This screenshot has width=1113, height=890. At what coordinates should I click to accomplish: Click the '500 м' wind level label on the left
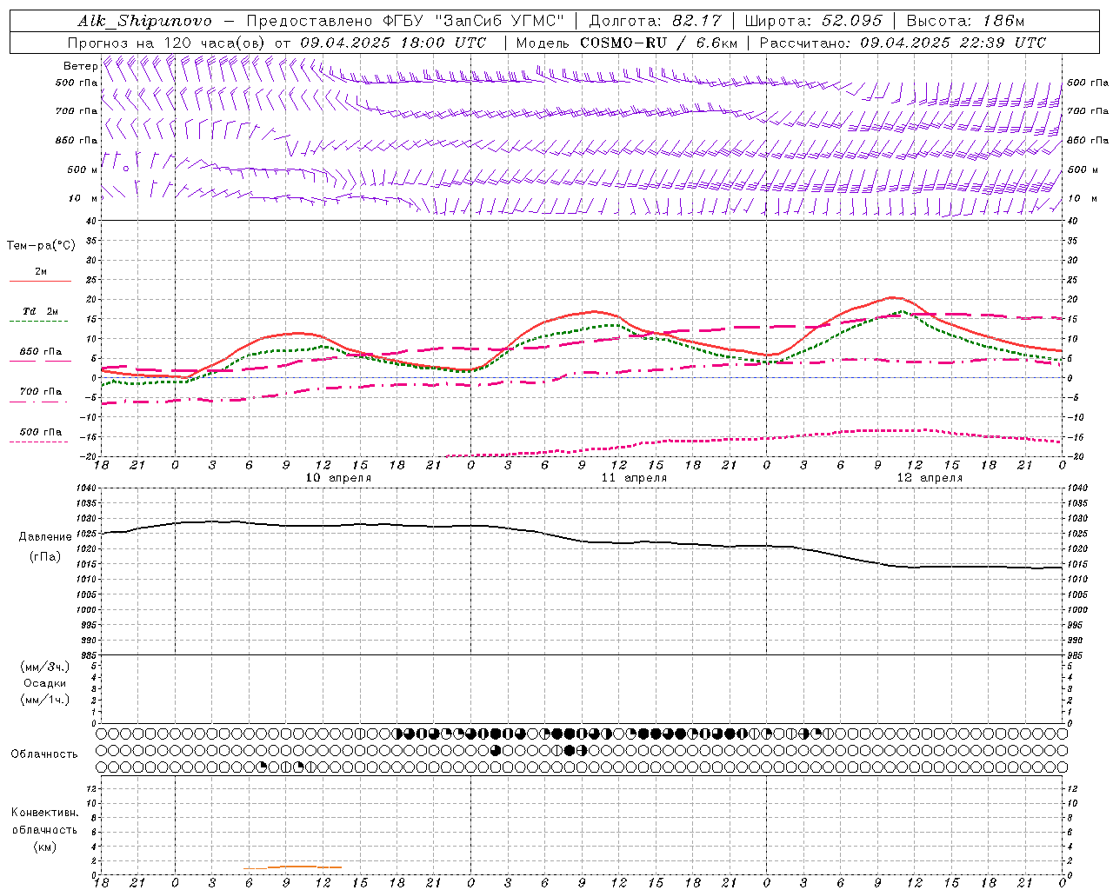coord(82,169)
